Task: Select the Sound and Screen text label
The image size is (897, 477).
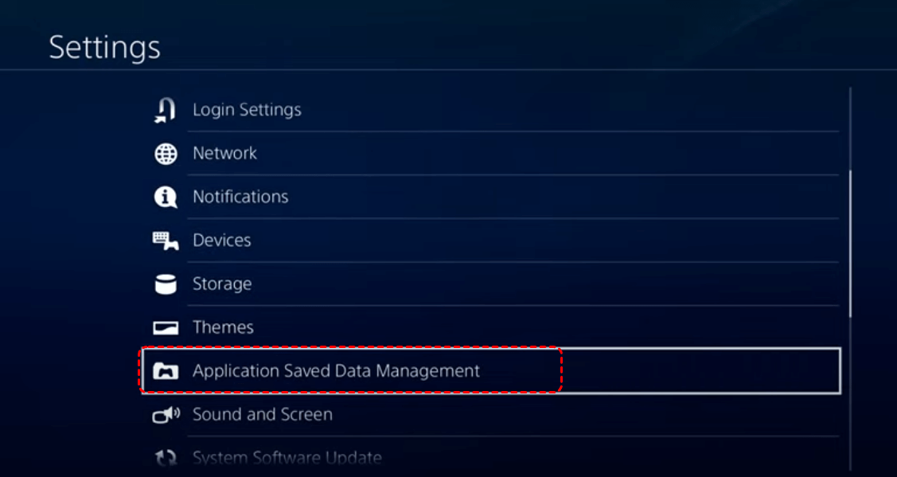Action: click(x=262, y=414)
